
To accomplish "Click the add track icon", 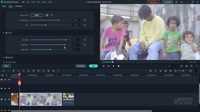I will [2, 75].
